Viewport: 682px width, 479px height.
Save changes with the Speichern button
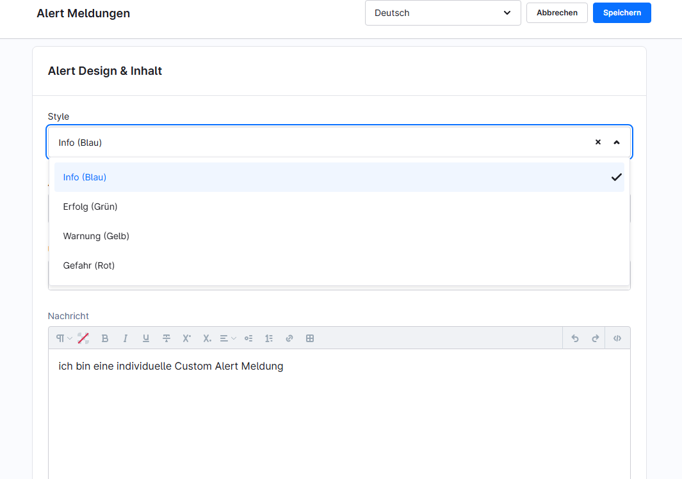(622, 12)
